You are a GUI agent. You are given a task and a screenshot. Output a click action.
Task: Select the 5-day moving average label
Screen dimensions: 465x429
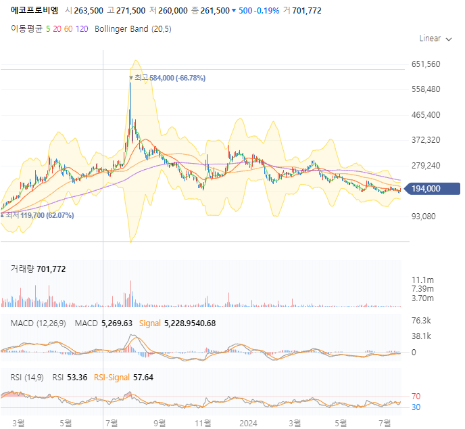coord(48,29)
